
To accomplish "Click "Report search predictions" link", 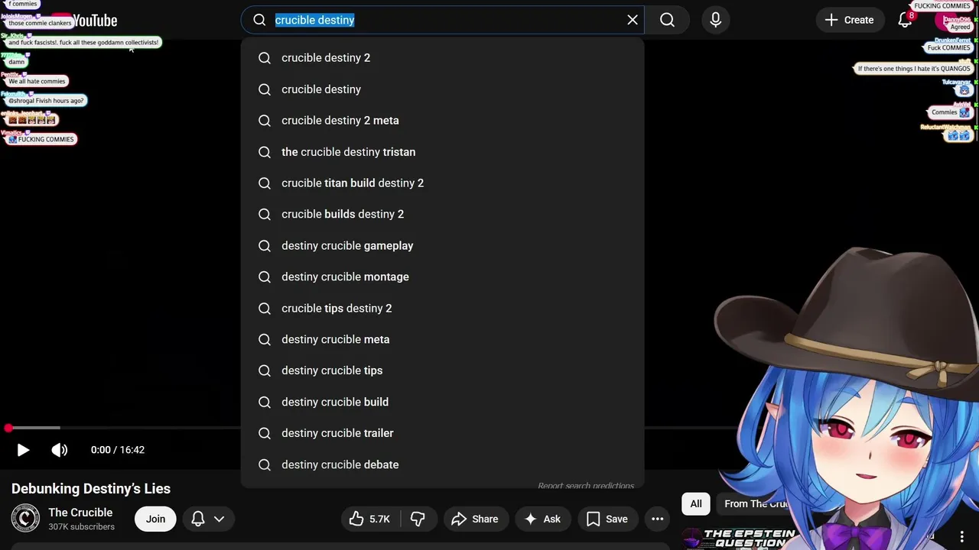I will pyautogui.click(x=586, y=485).
